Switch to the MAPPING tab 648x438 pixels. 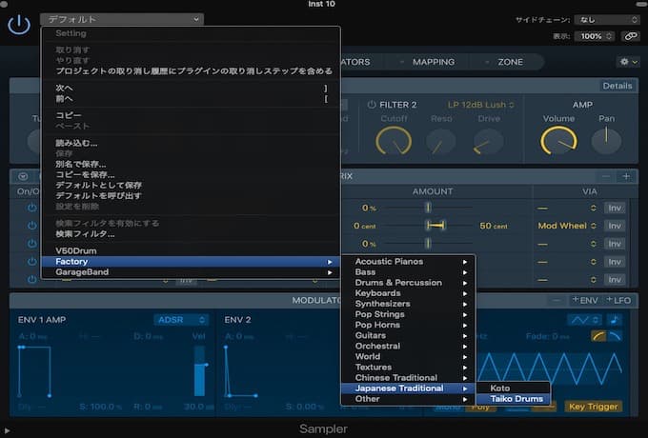433,62
